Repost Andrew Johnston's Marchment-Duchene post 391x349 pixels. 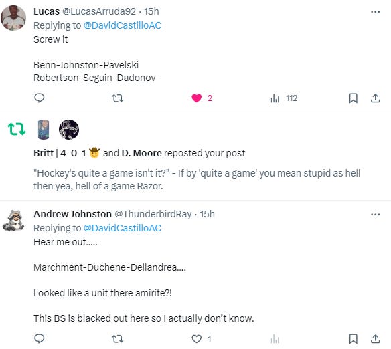point(117,339)
